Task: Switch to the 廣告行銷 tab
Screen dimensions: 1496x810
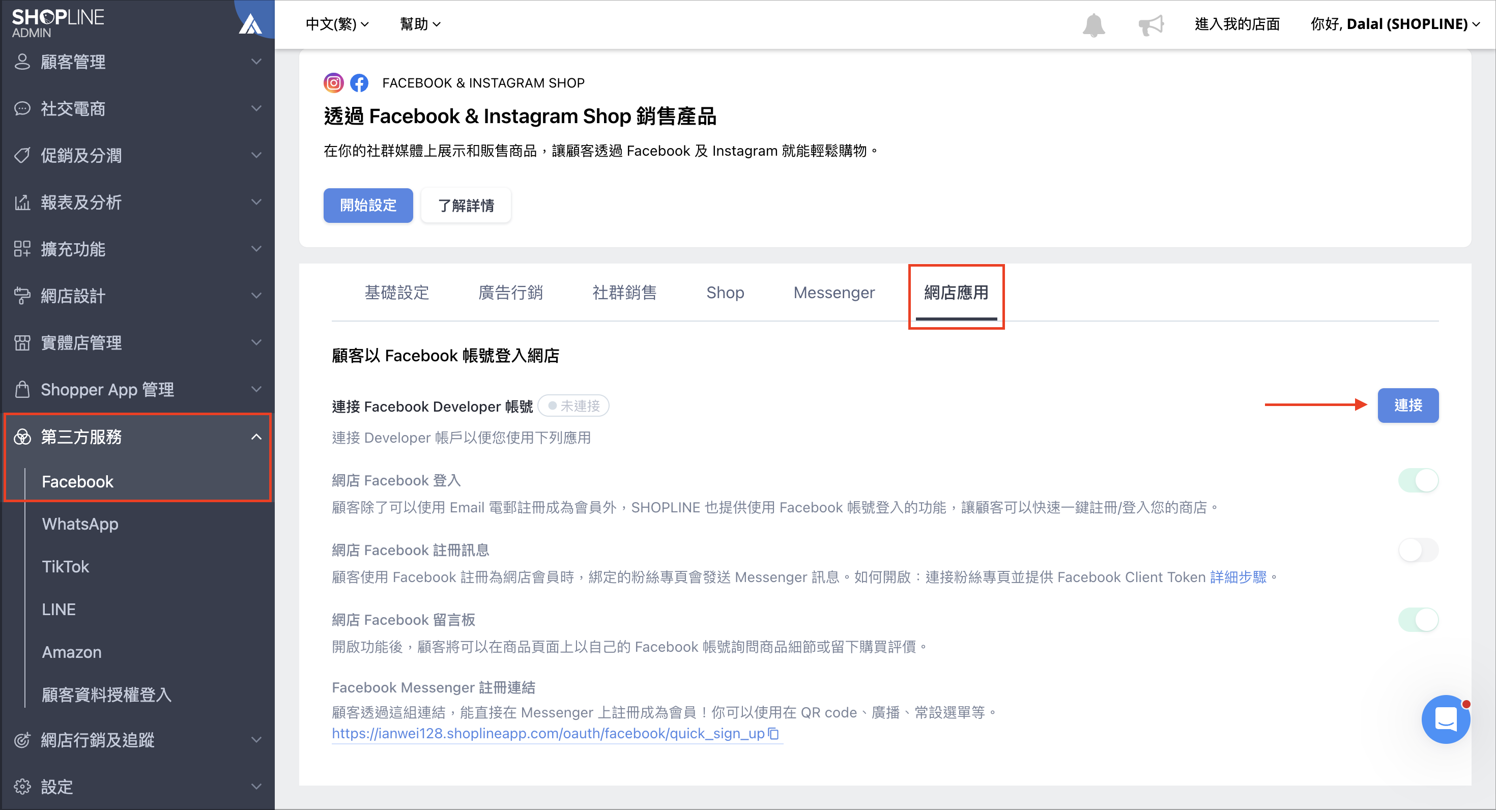Action: 510,293
